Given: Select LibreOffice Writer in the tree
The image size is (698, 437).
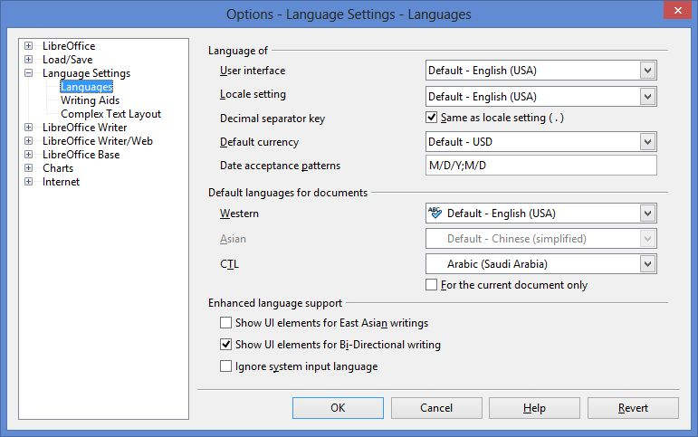Looking at the screenshot, I should pyautogui.click(x=84, y=128).
